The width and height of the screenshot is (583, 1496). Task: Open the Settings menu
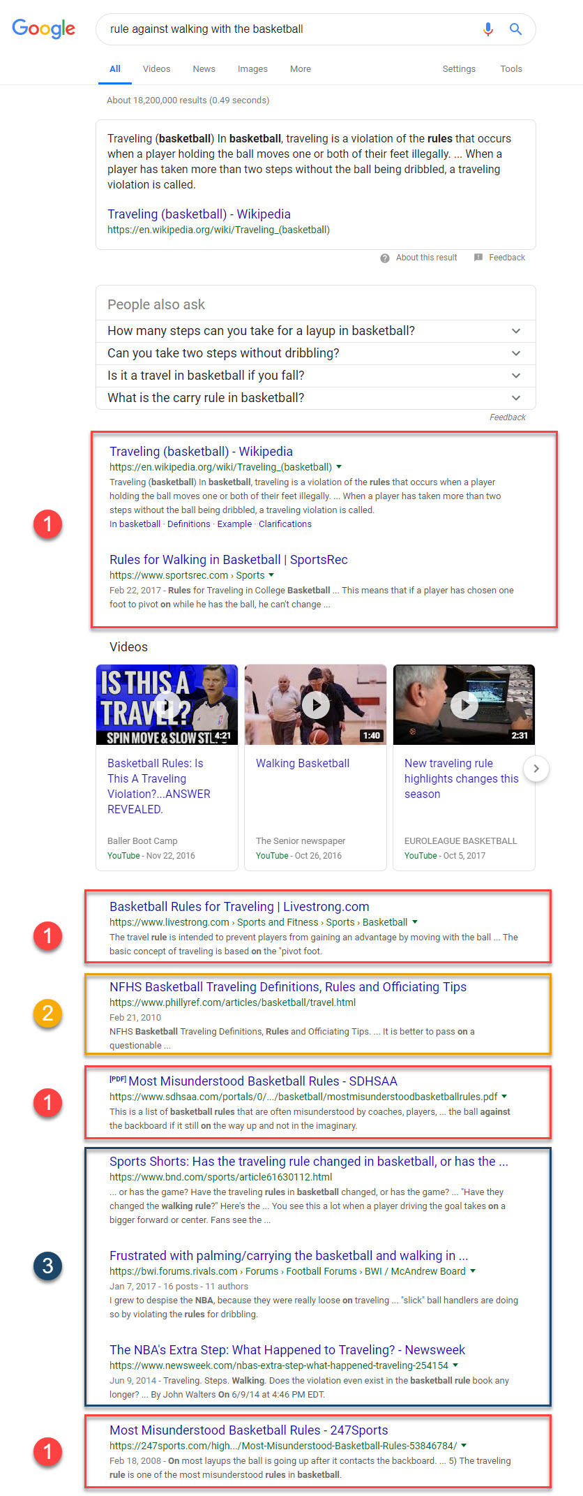(459, 69)
